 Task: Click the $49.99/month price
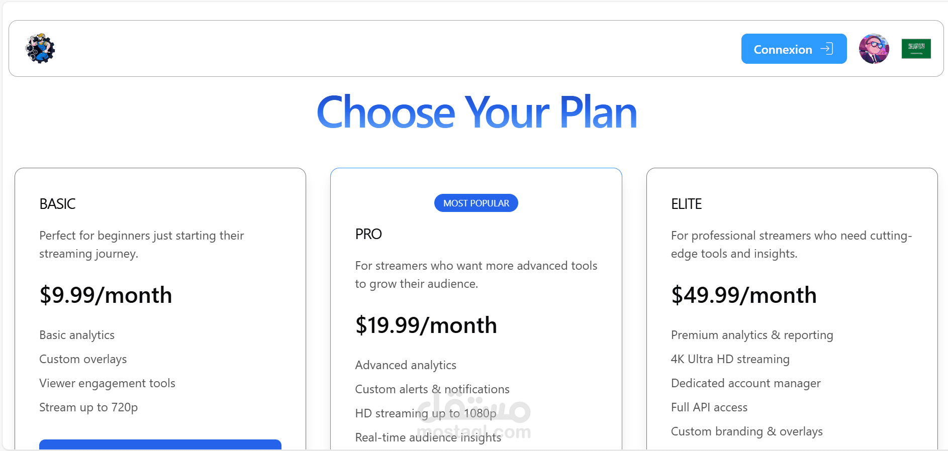743,295
